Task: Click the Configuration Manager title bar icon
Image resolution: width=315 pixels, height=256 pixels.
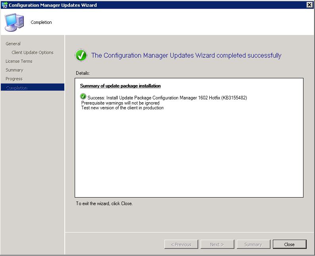Action: coord(4,5)
